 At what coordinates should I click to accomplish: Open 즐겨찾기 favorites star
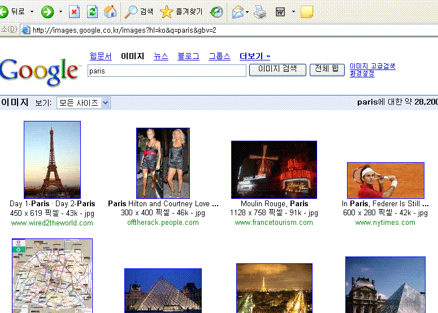pyautogui.click(x=181, y=12)
